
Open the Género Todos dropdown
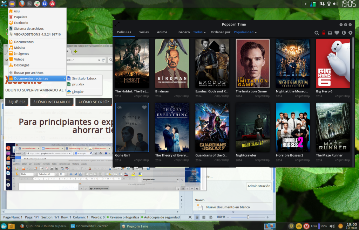[x=199, y=32]
